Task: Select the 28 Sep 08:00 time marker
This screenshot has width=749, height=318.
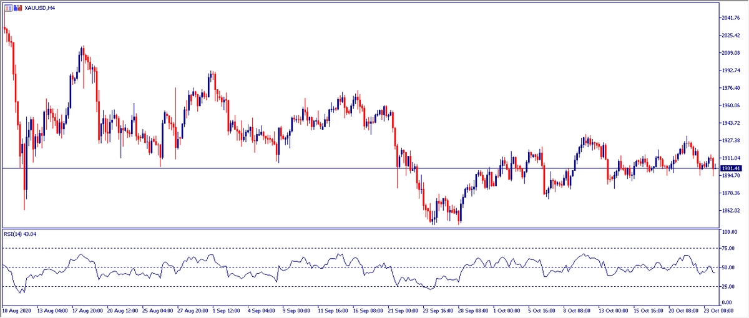Action: tap(473, 310)
